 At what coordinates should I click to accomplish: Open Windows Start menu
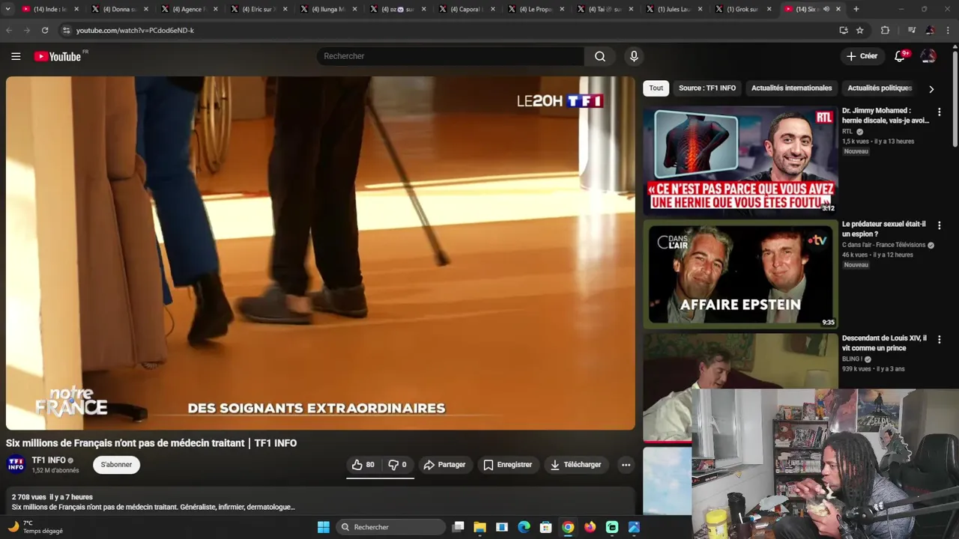pyautogui.click(x=324, y=527)
